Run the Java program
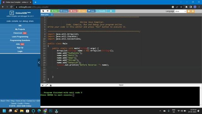The width and height of the screenshot is (202, 114). pyautogui.click(x=55, y=11)
